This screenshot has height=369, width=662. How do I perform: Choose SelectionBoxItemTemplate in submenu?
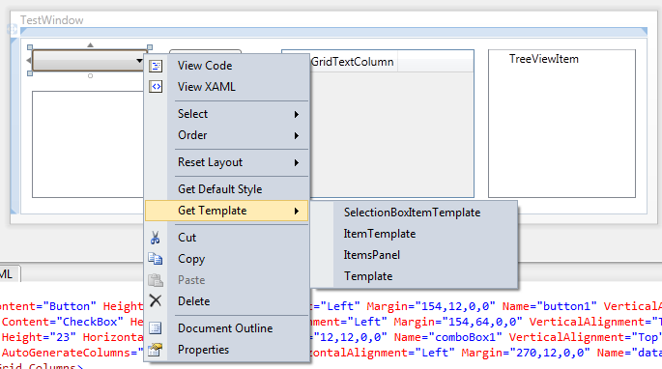[x=414, y=213]
